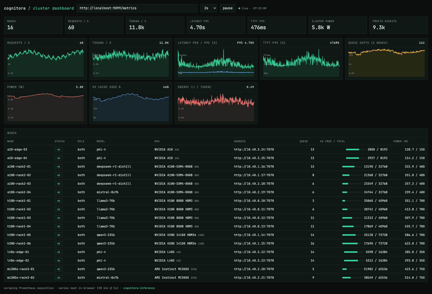Click the Queue Depth chart
Screen dimensions: 432x294
pos(386,59)
